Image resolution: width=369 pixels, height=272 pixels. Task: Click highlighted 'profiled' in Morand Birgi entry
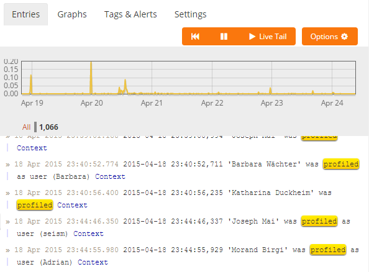[x=328, y=250]
